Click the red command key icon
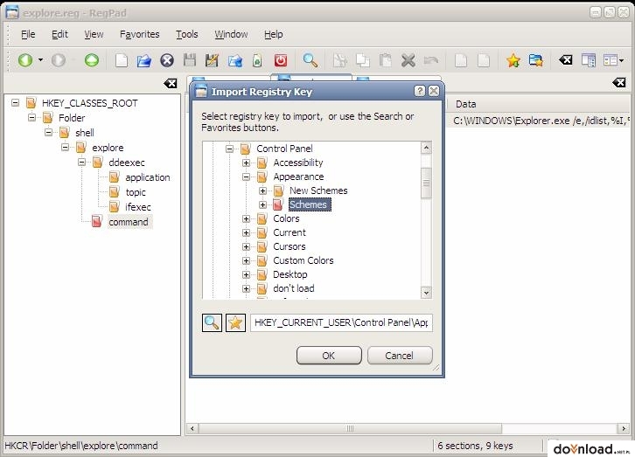 (97, 221)
